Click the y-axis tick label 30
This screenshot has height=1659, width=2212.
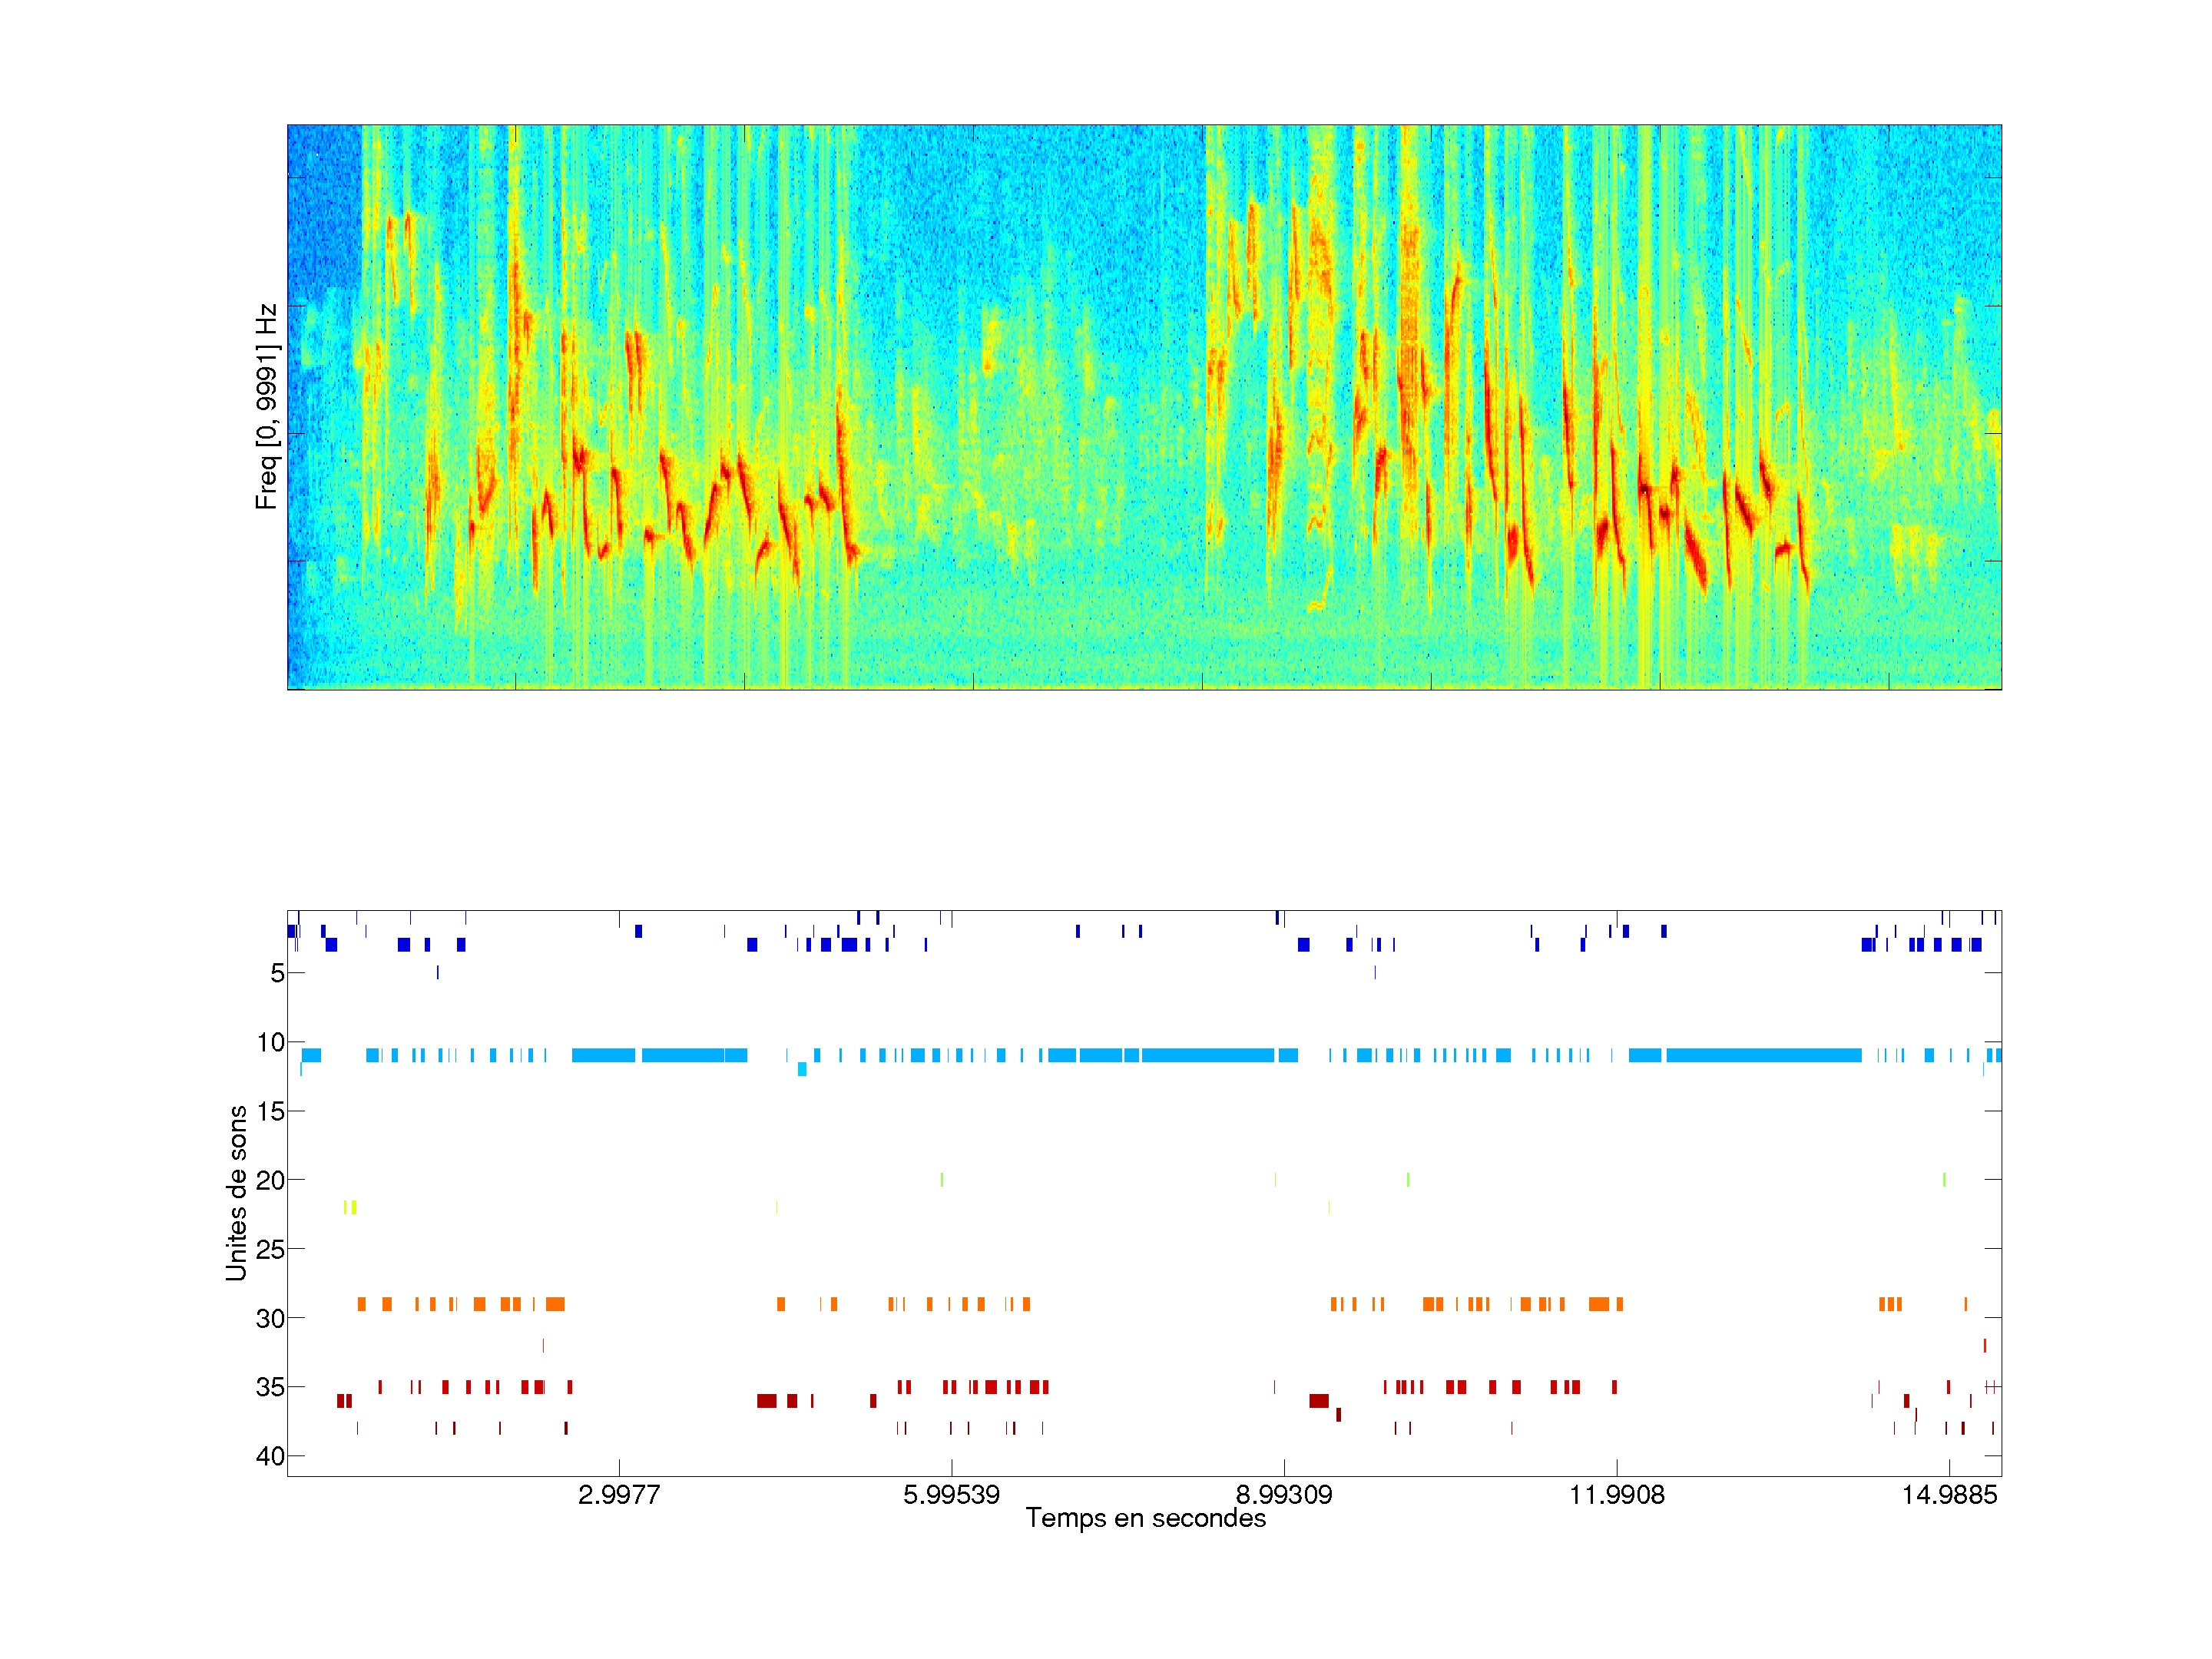(x=270, y=1318)
